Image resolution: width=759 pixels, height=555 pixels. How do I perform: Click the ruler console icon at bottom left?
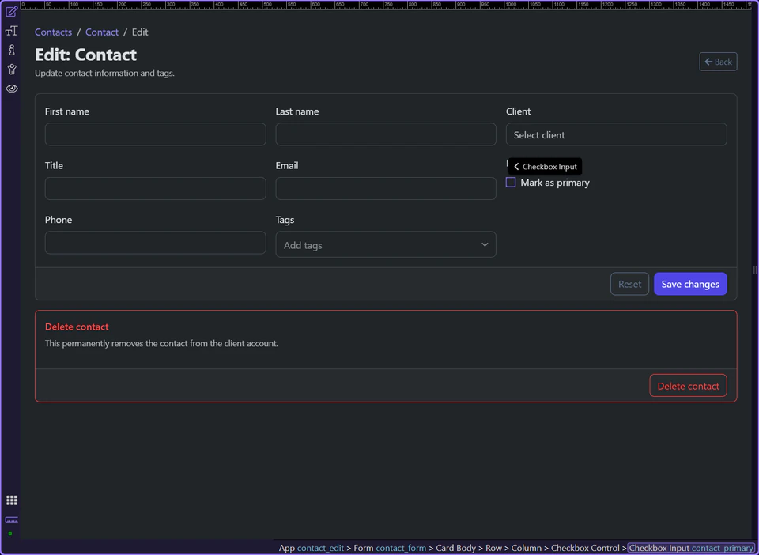[11, 520]
